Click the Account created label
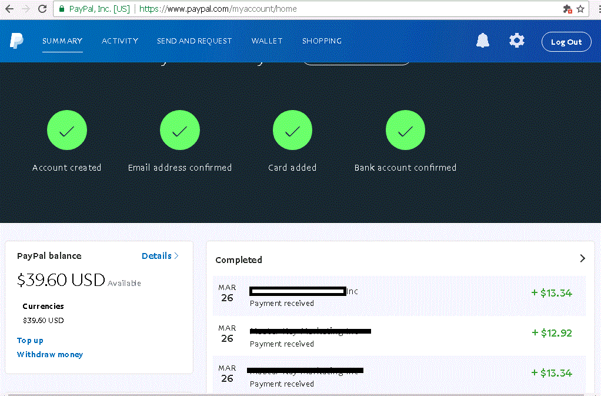601x396 pixels. click(x=66, y=168)
